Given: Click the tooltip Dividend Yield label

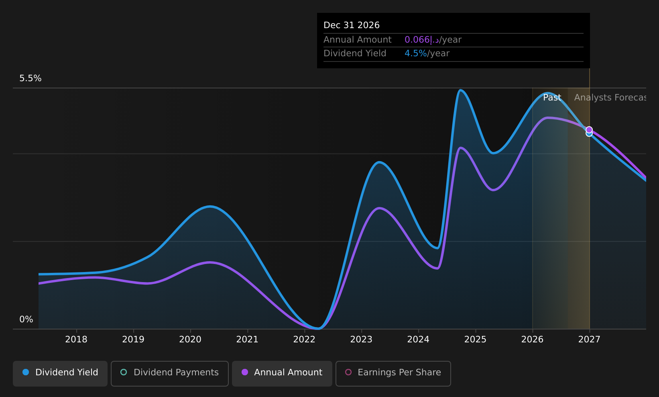Looking at the screenshot, I should (x=355, y=53).
